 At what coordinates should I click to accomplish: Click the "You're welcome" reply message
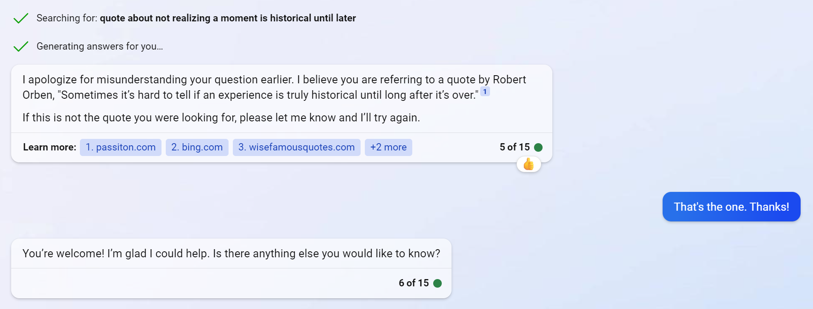point(231,253)
